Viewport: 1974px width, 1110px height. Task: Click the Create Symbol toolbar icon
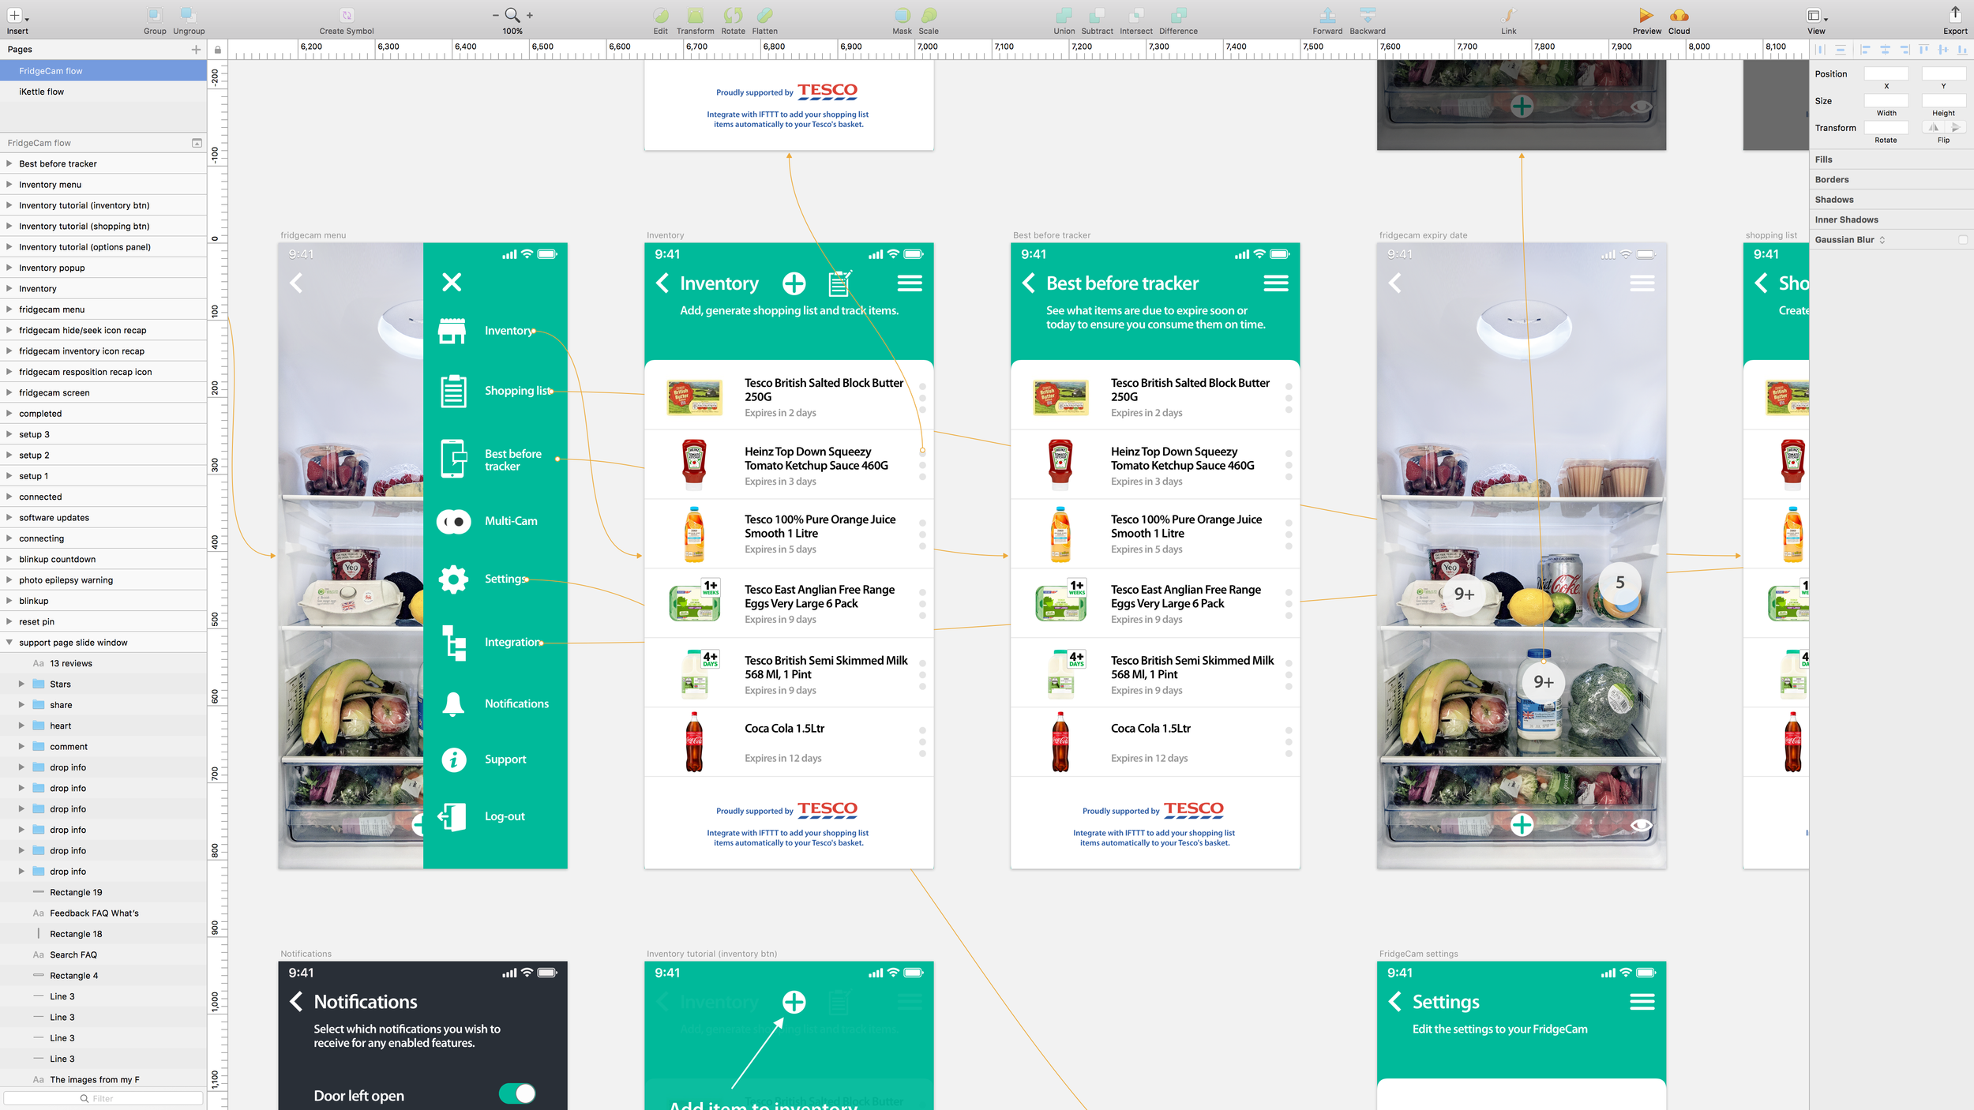click(x=347, y=16)
